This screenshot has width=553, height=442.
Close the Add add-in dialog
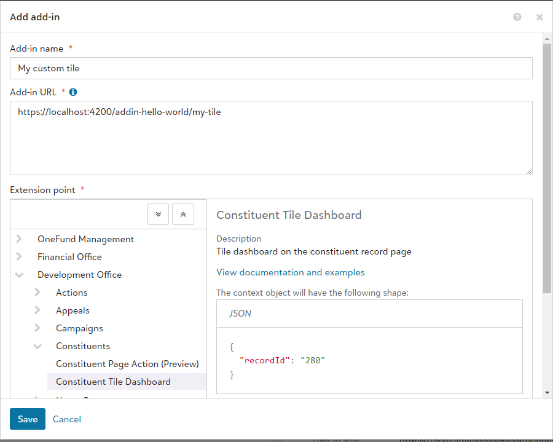(x=539, y=17)
